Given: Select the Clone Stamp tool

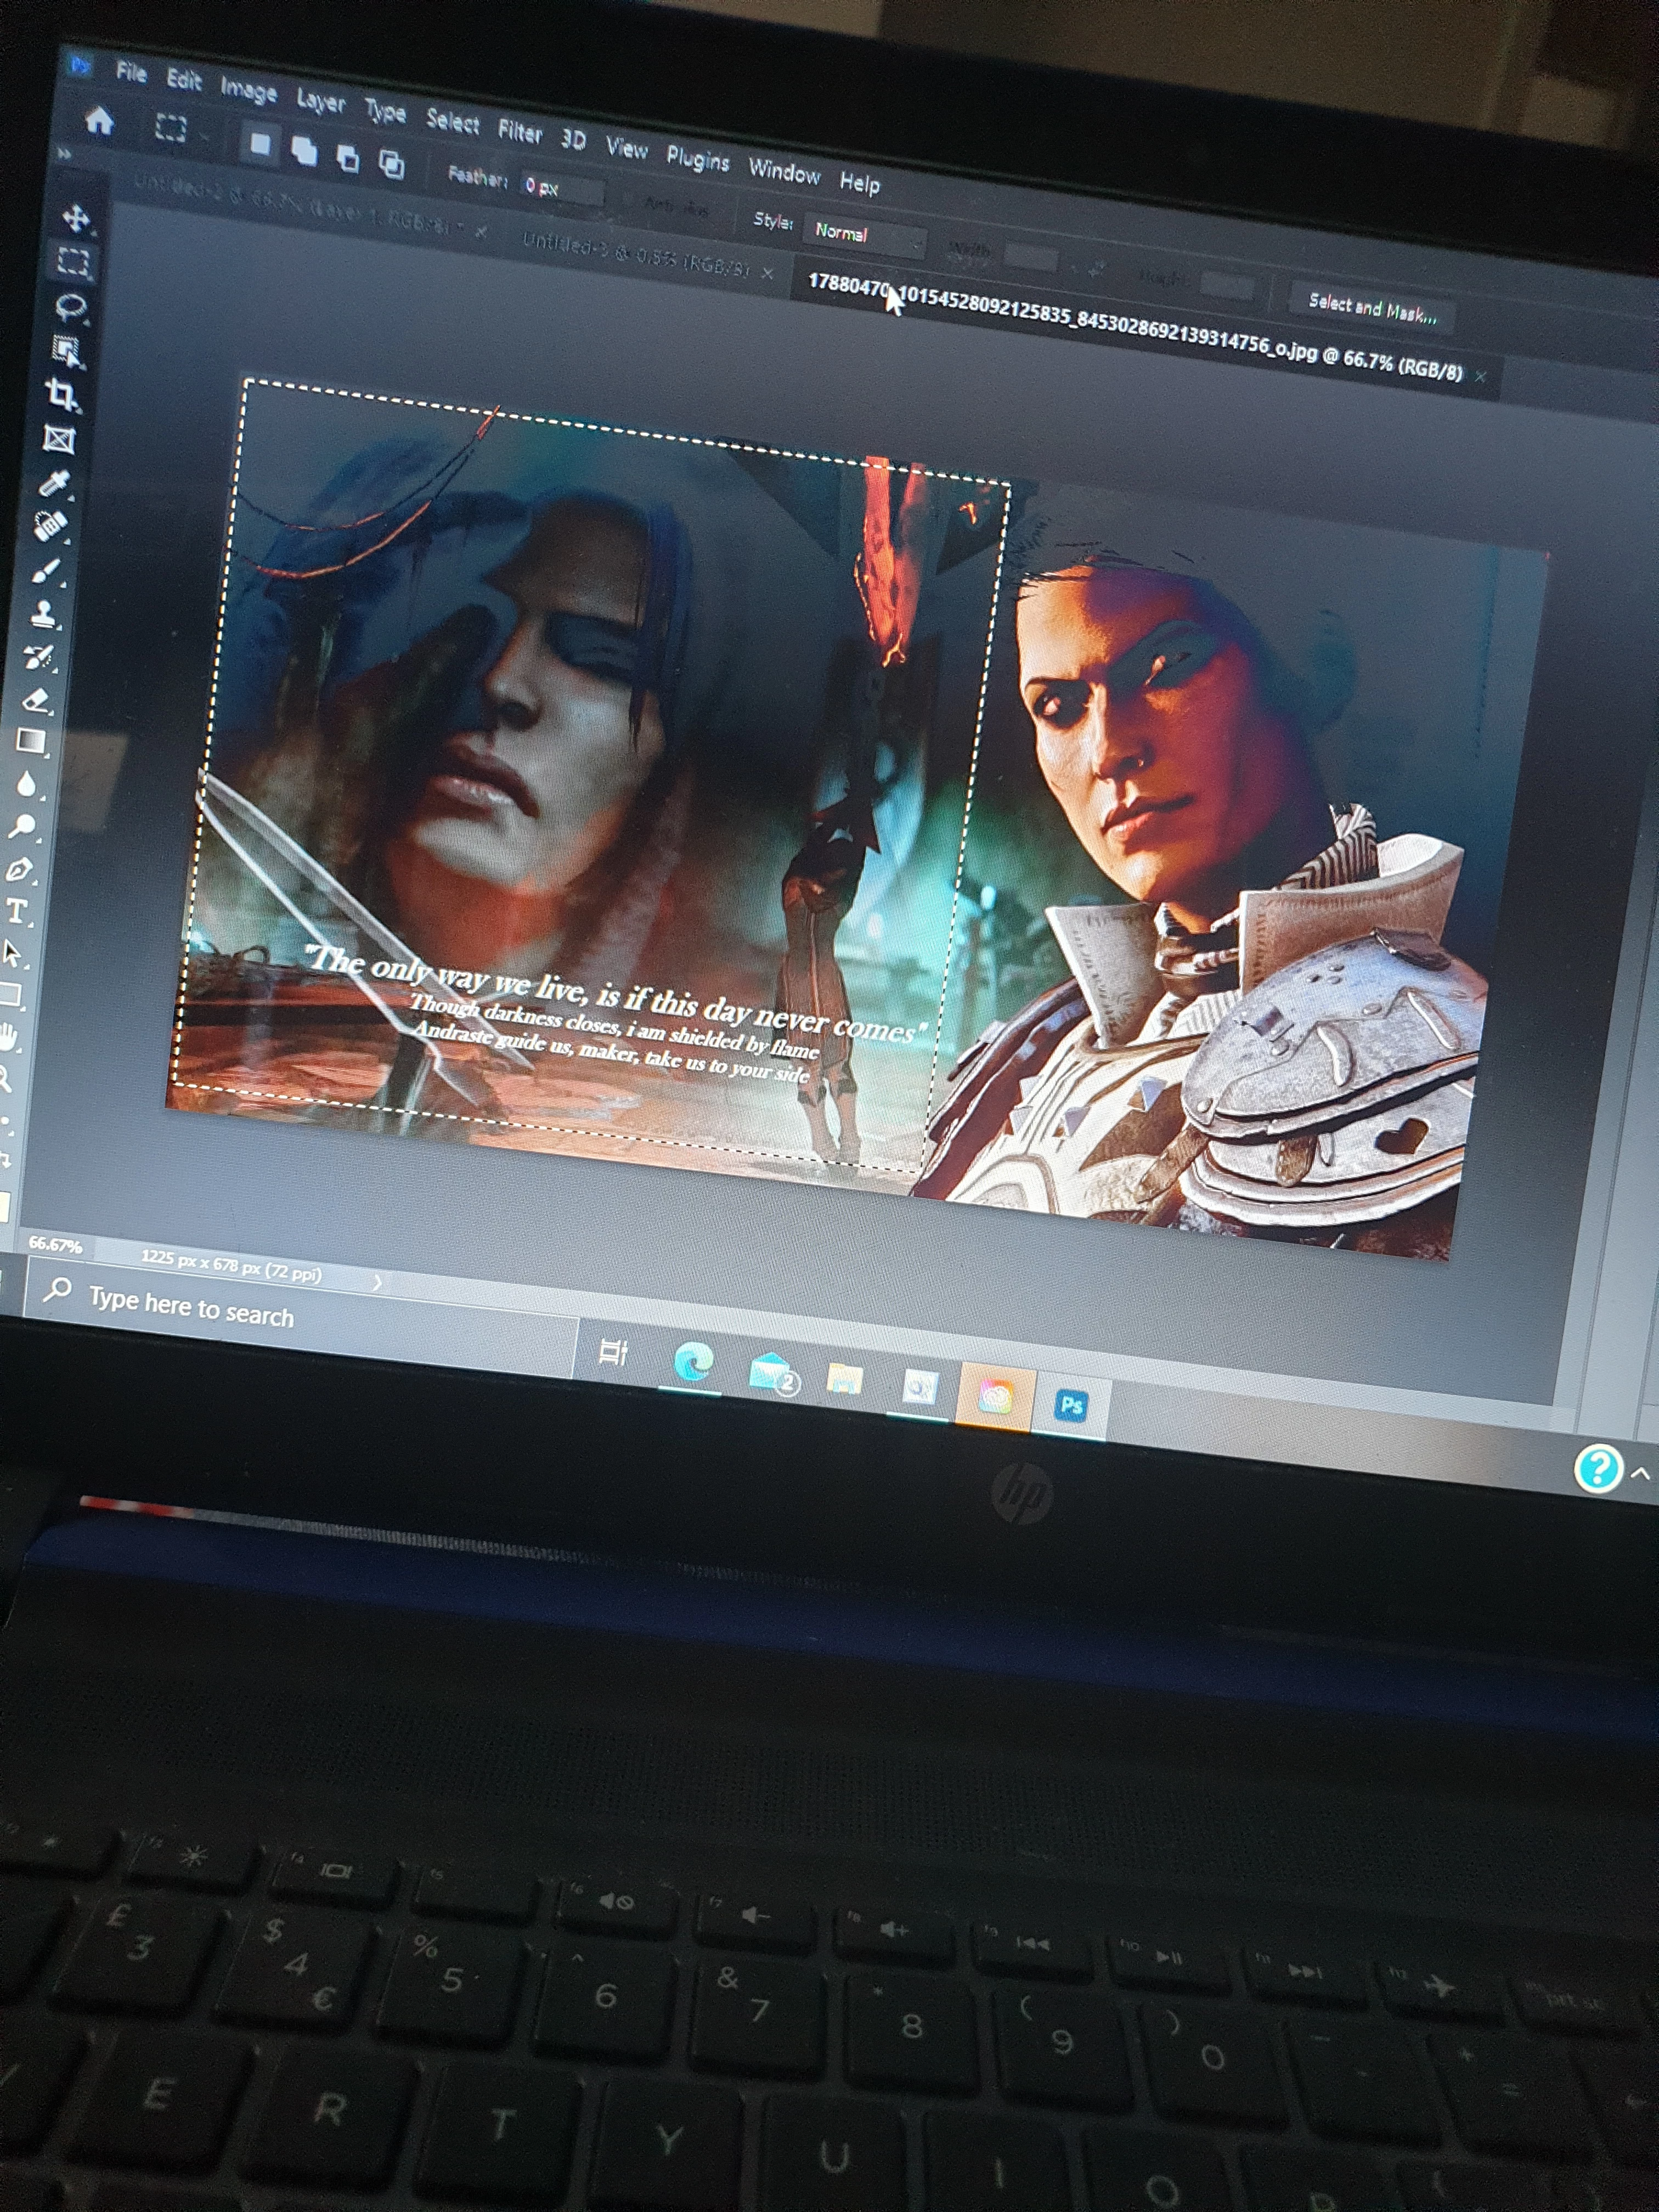Looking at the screenshot, I should tap(44, 614).
